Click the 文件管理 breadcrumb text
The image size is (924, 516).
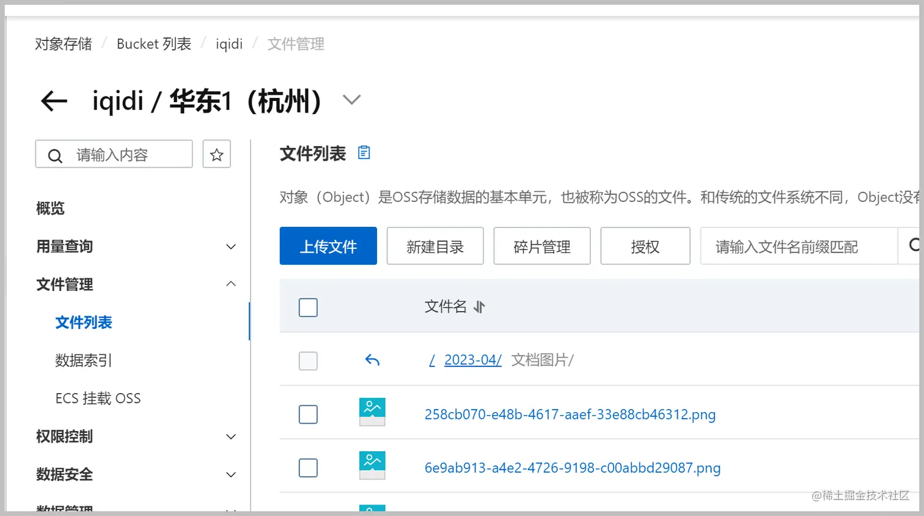(x=296, y=44)
